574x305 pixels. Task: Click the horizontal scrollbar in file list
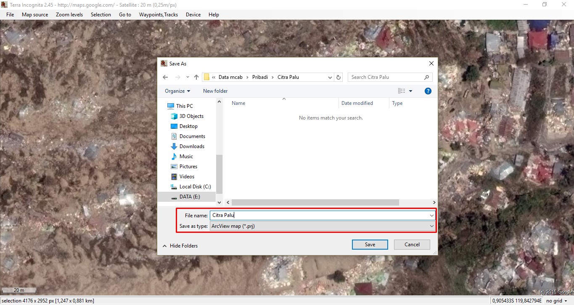[315, 202]
